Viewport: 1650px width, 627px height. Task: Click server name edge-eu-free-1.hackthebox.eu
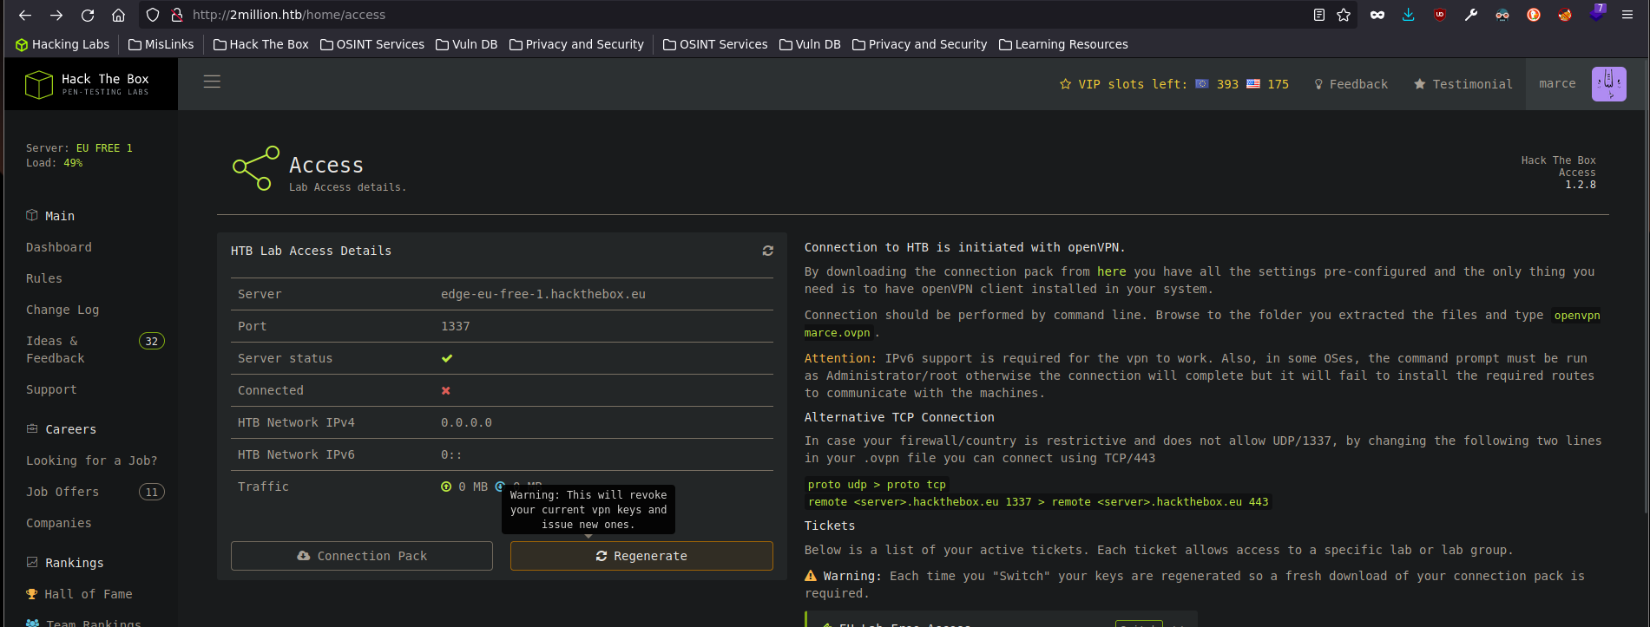pos(543,294)
